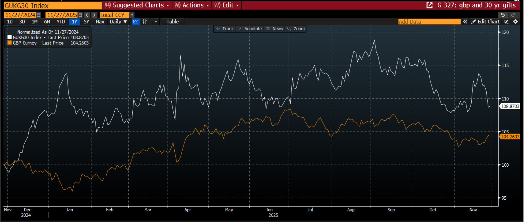Image resolution: width=524 pixels, height=222 pixels.
Task: Select the 6M time range tab
Action: 47,22
